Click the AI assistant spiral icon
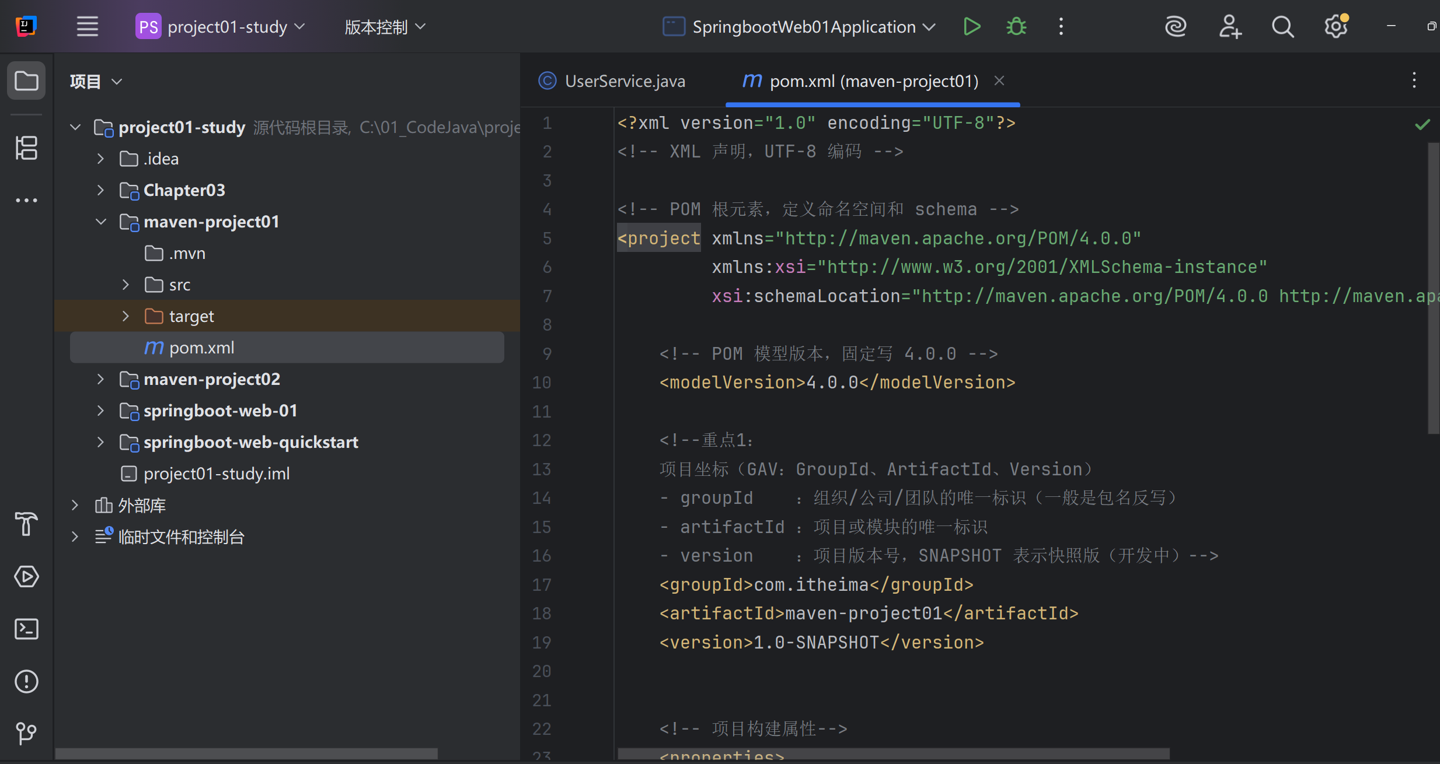 1176,27
